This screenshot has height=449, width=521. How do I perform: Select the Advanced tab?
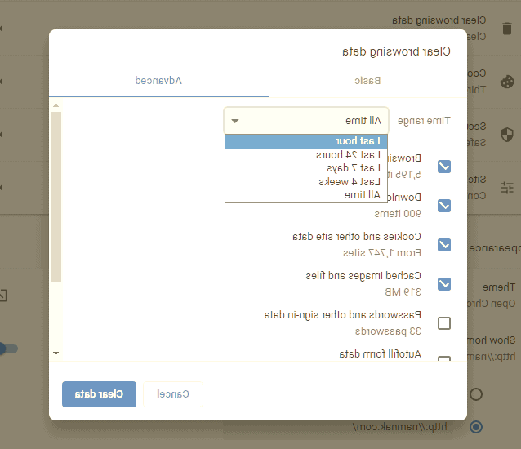coord(158,81)
